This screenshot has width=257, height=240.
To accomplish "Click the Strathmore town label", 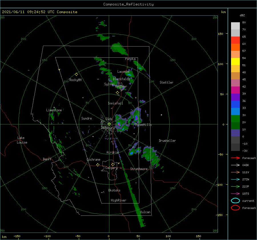I will (x=139, y=169).
